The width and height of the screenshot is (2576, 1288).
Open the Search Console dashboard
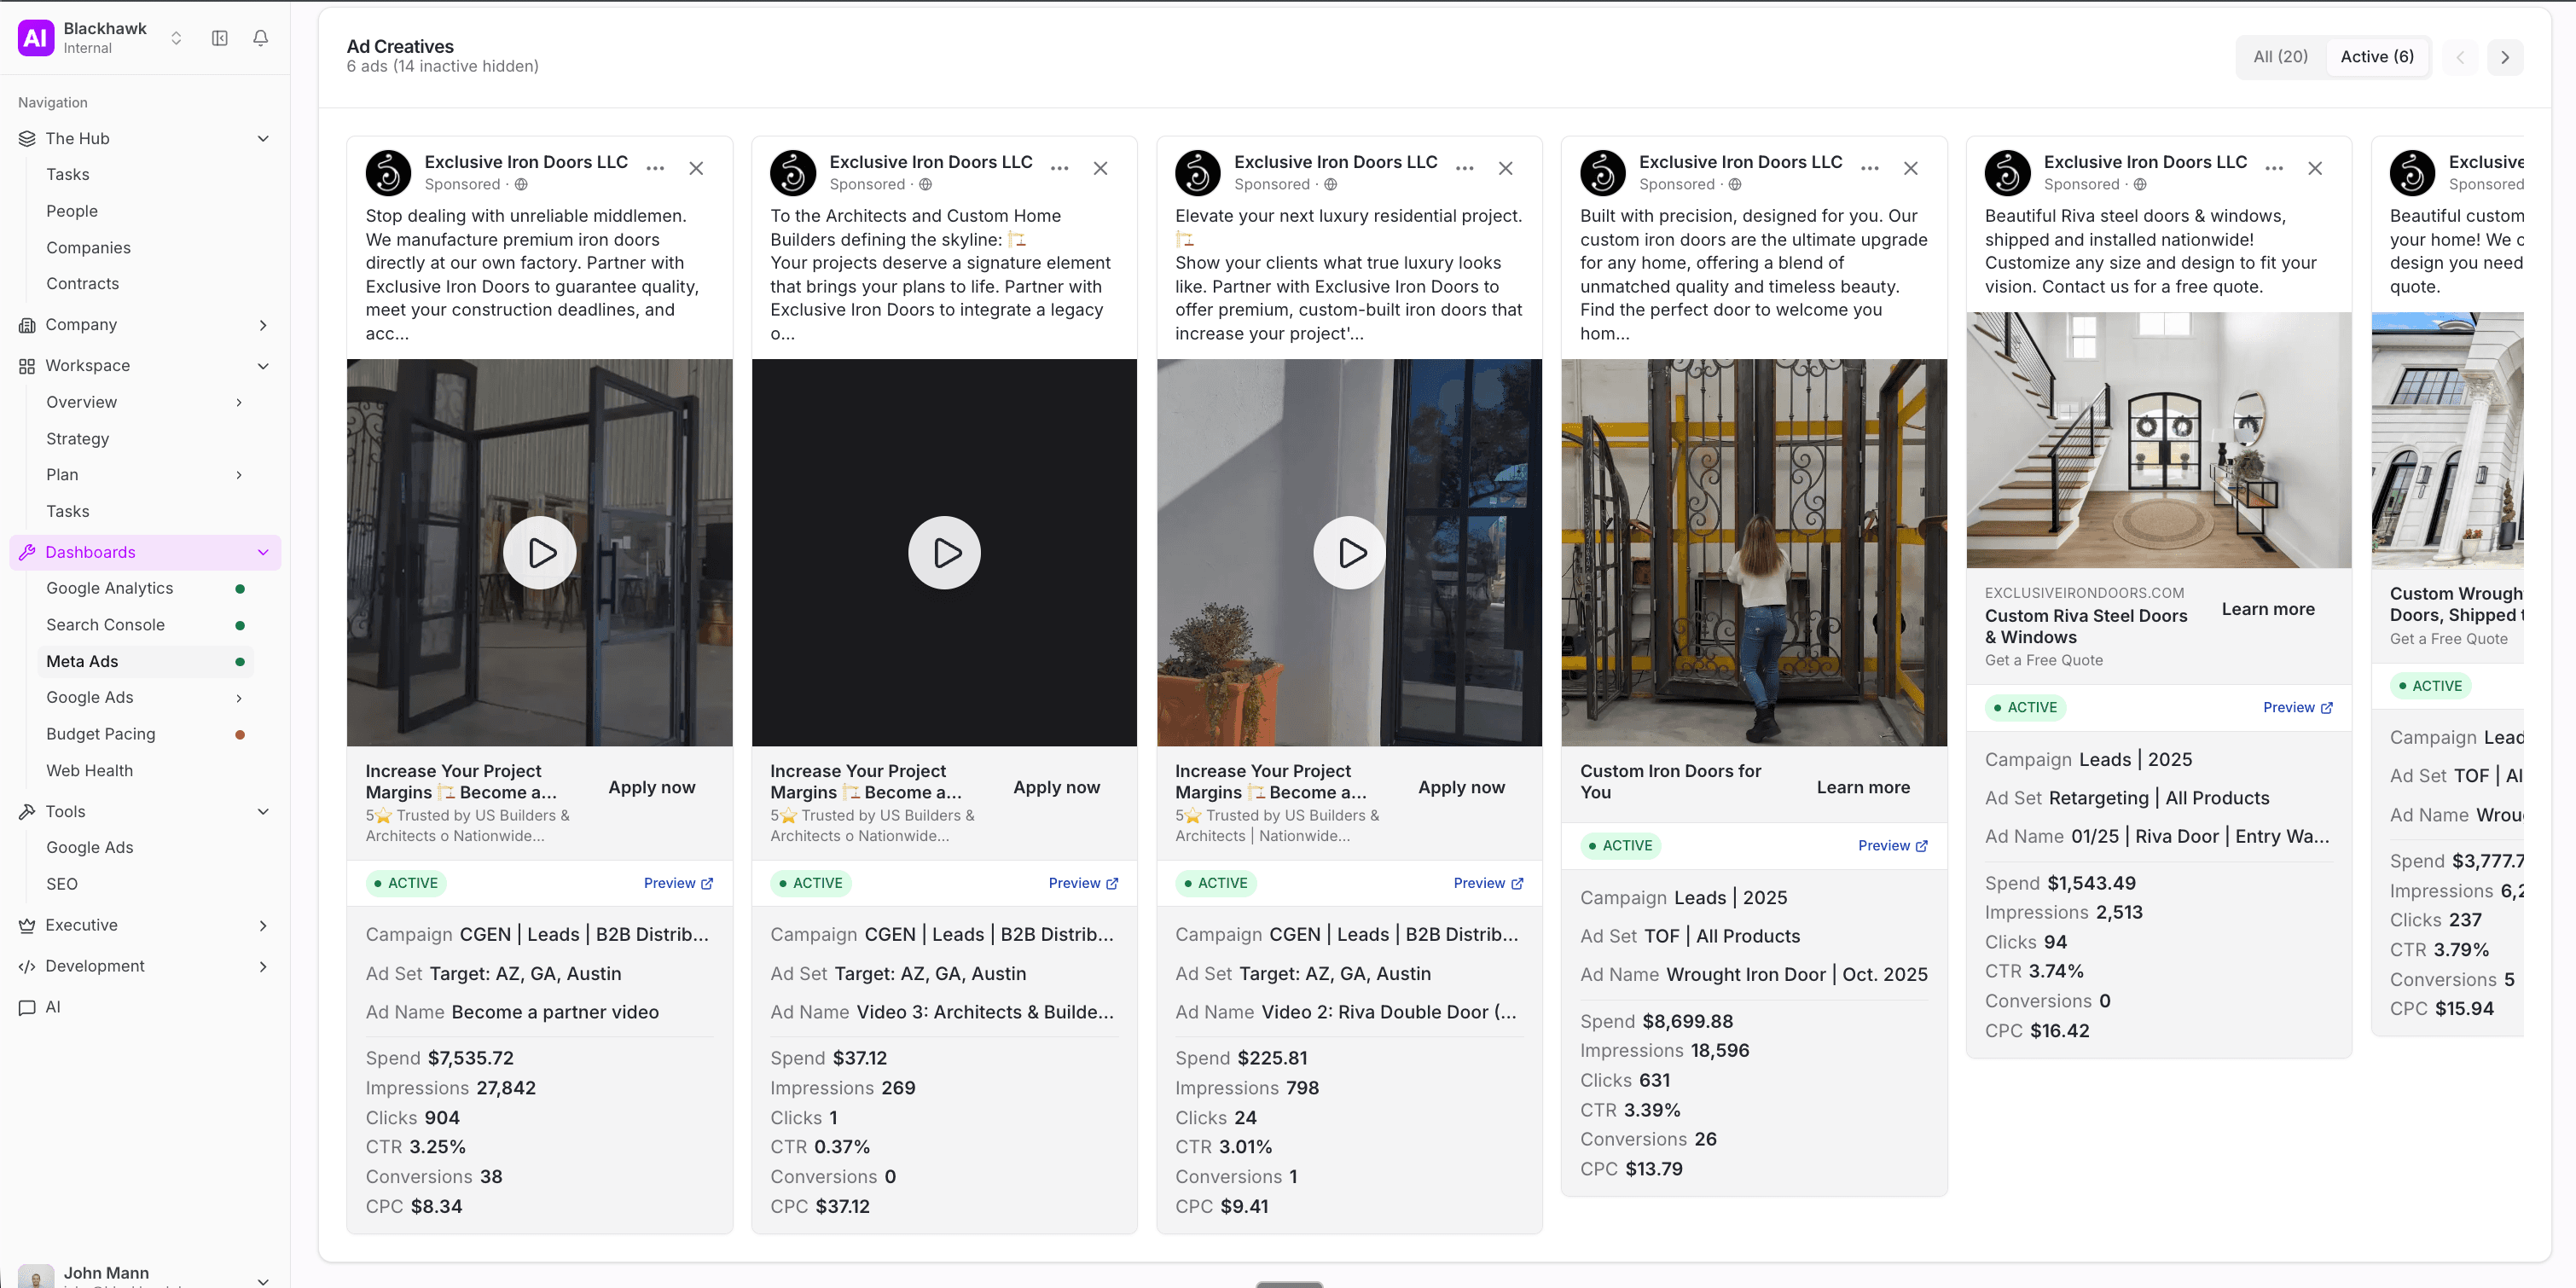(x=105, y=625)
